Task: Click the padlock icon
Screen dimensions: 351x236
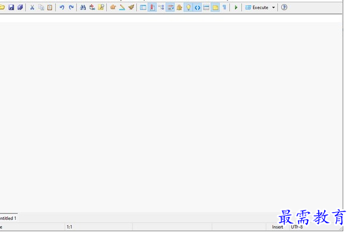Action: pos(179,7)
